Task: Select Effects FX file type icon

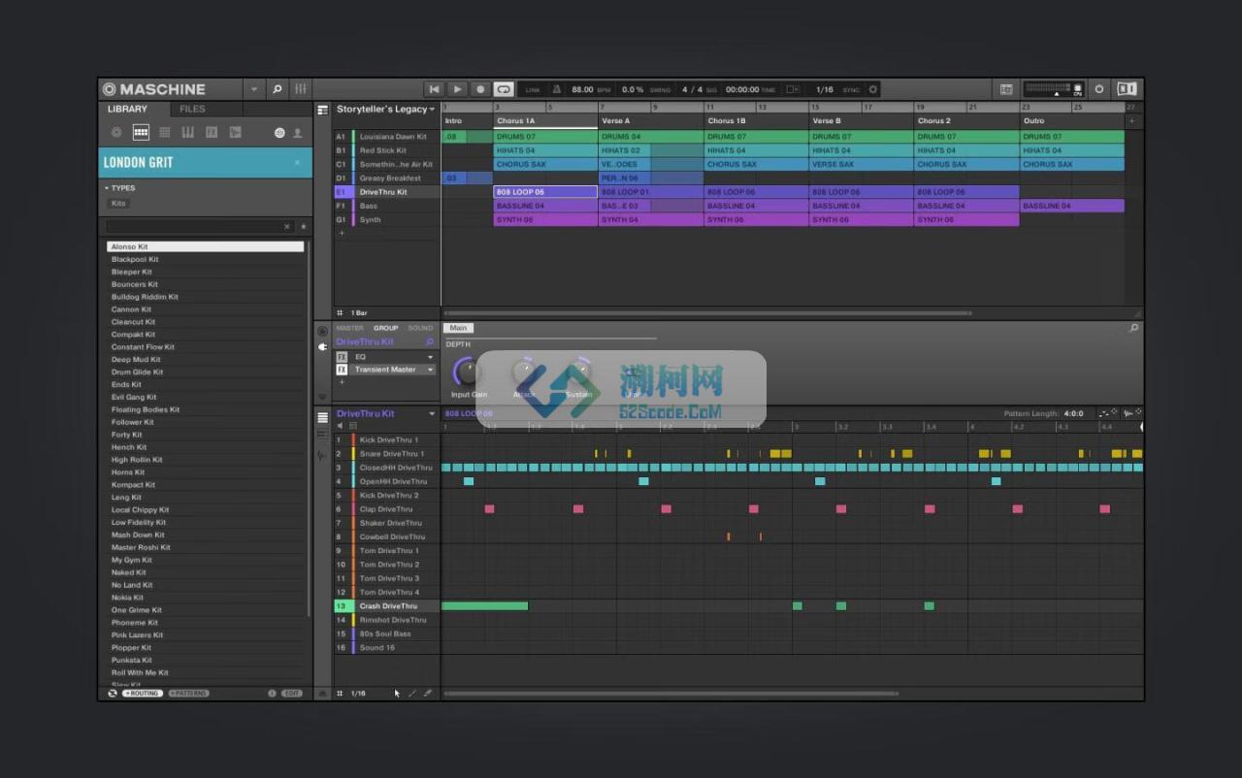Action: (x=211, y=132)
